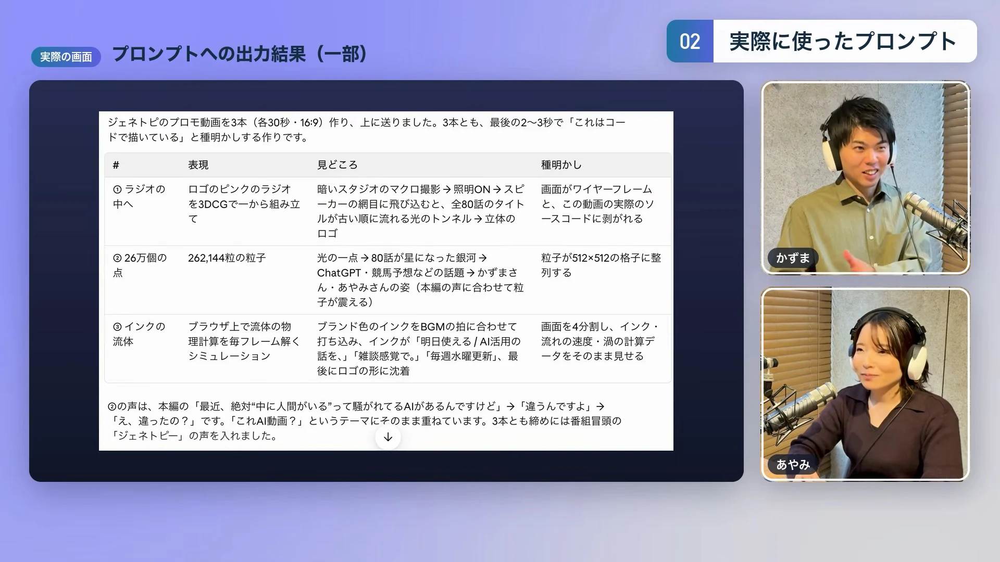Click the 画面がワイヤーフレームと cell
Image resolution: width=1000 pixels, height=562 pixels.
tap(597, 203)
